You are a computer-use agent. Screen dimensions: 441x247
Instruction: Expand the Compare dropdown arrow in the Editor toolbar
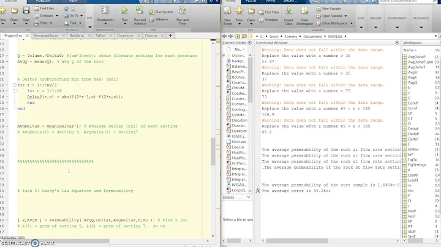[57, 16]
